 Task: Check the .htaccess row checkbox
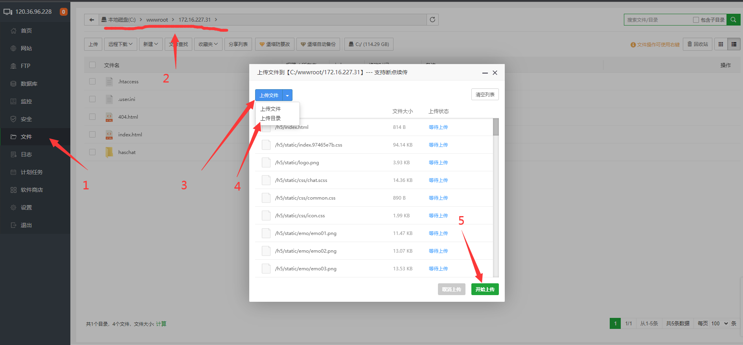point(92,81)
